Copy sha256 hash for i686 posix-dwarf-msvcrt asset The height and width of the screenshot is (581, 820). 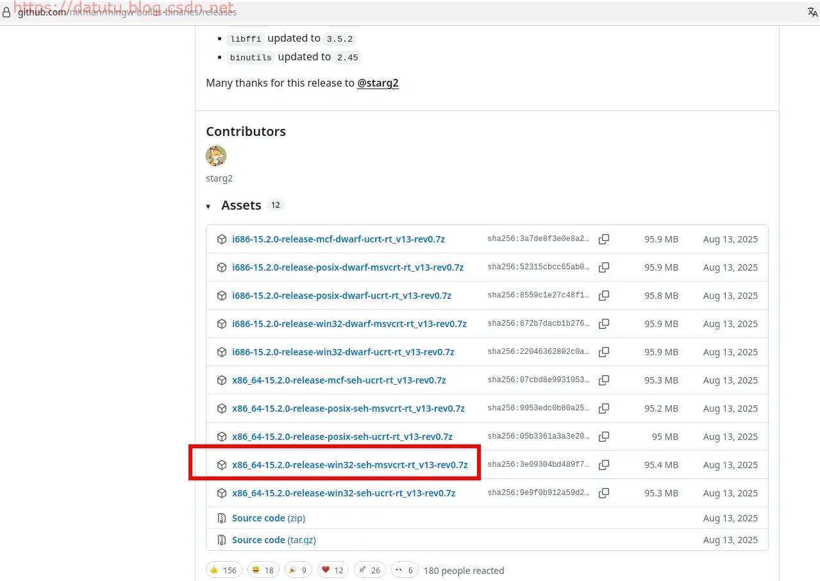(603, 267)
